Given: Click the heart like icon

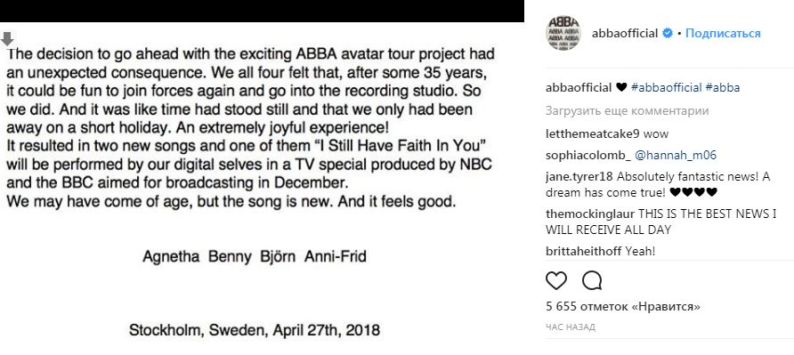Looking at the screenshot, I should (556, 280).
